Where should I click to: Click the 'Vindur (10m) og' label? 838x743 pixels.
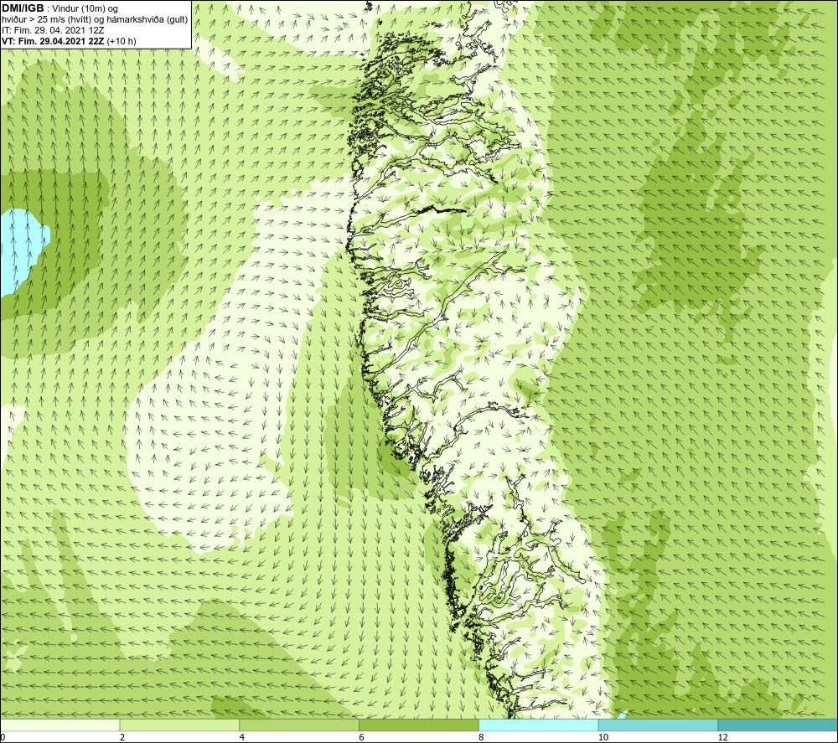click(x=85, y=9)
